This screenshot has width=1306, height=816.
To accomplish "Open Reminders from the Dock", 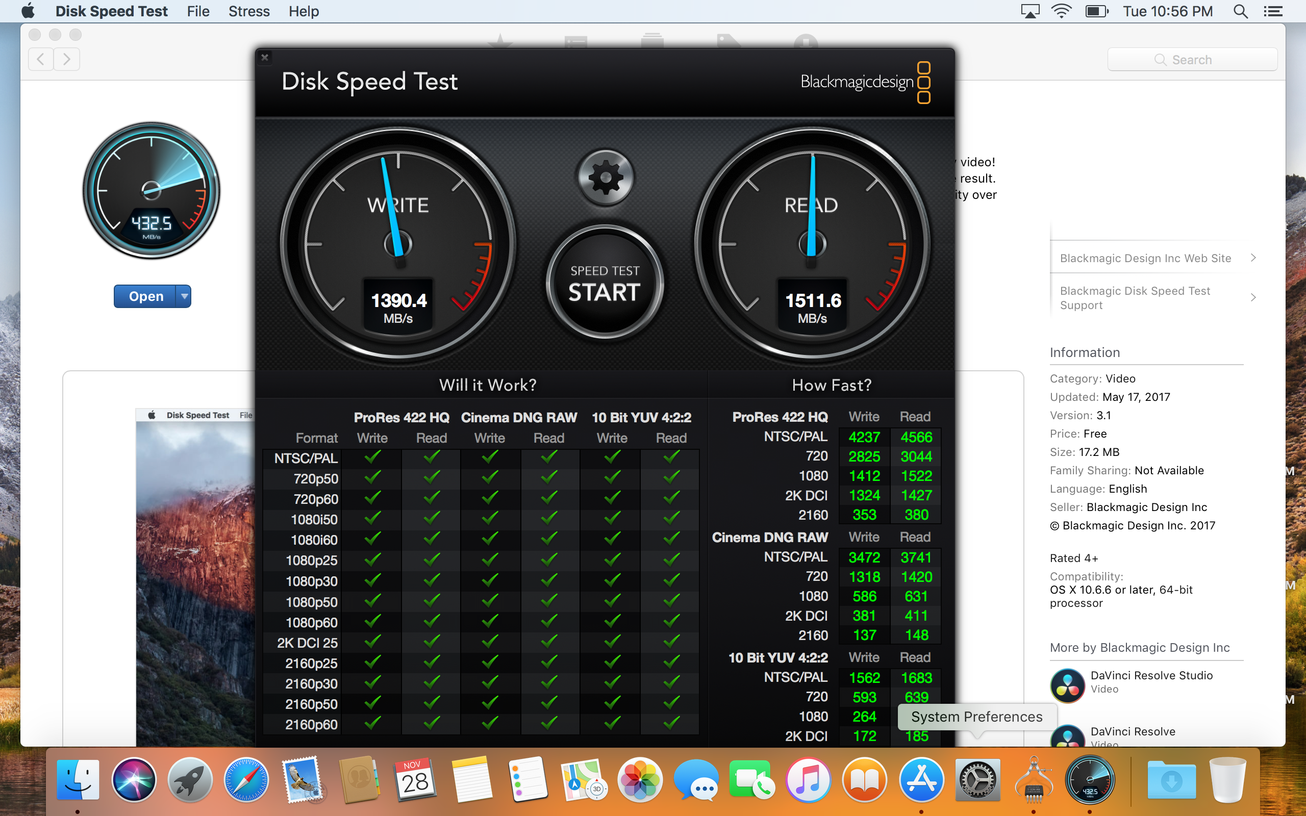I will point(528,780).
